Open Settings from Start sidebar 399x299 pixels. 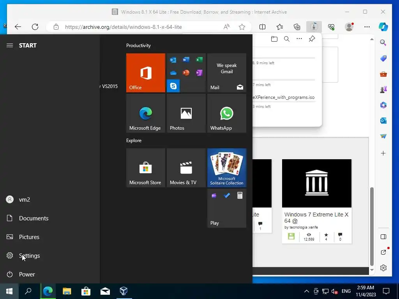pos(50,255)
